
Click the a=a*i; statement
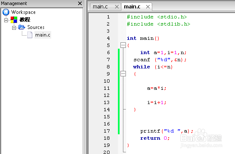tap(157, 88)
